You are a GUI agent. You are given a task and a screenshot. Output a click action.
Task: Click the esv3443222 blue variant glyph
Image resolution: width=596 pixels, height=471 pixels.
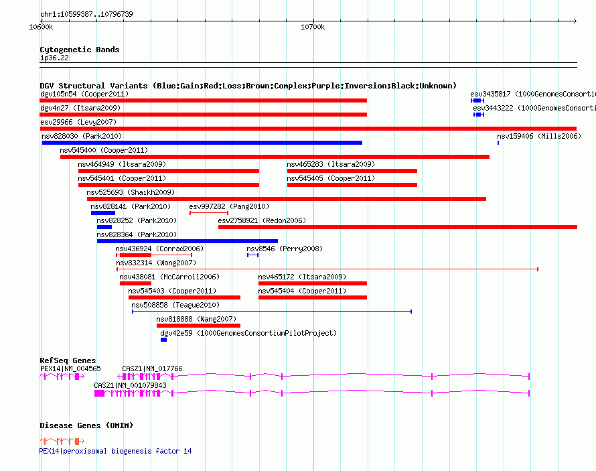479,115
